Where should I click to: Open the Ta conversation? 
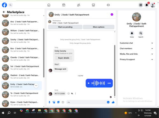pyautogui.click(x=21, y=94)
